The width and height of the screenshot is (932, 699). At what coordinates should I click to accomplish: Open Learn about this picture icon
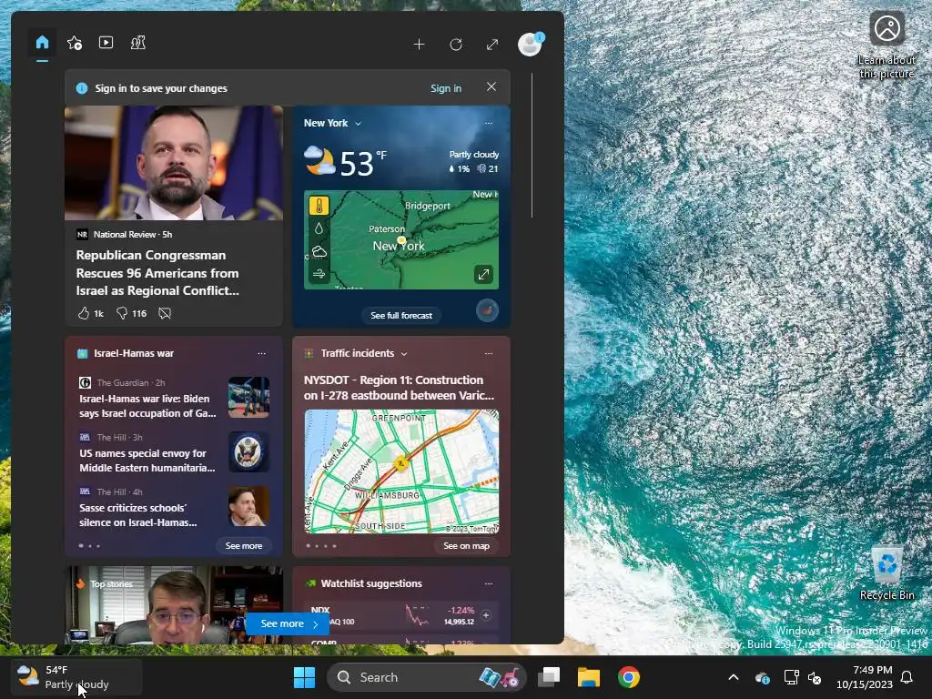coord(886,46)
